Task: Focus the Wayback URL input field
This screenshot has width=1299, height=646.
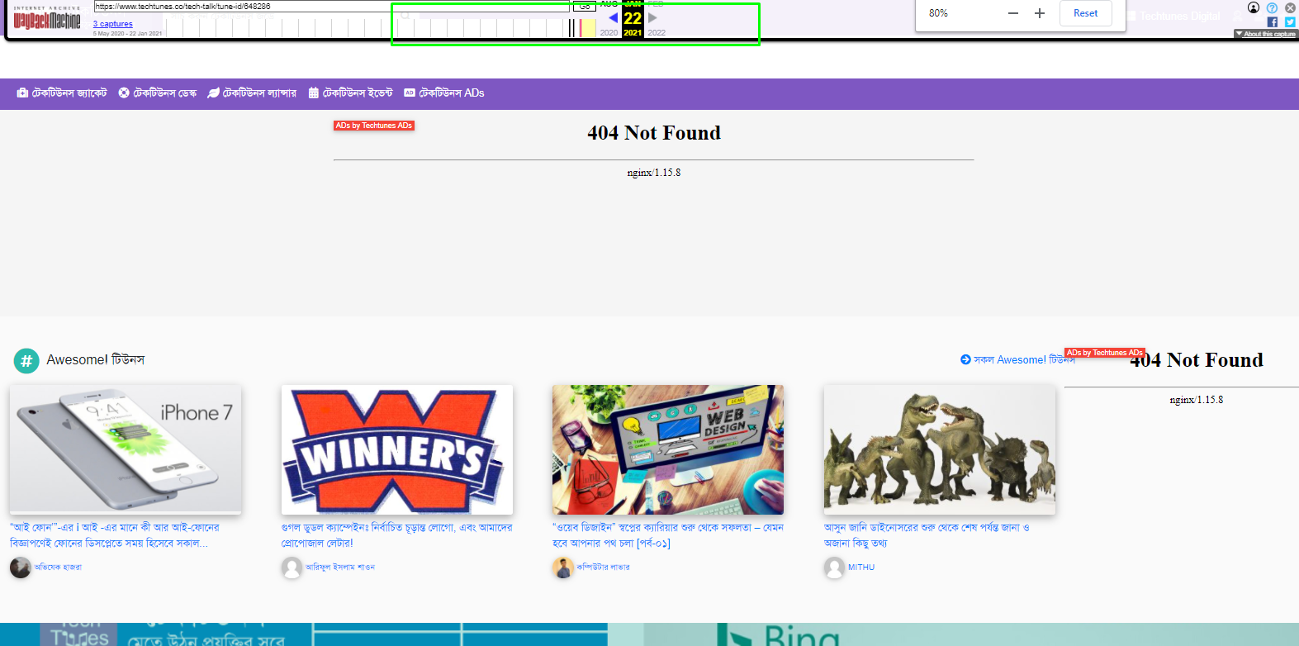Action: [331, 7]
